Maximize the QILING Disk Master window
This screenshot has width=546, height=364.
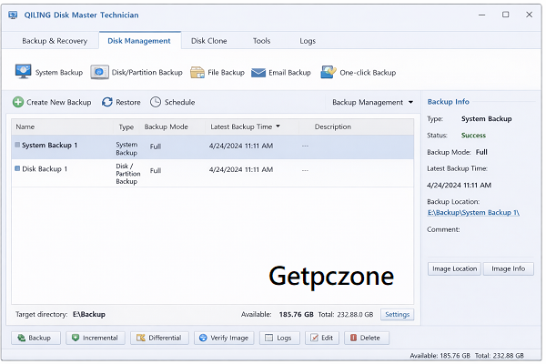tap(506, 15)
